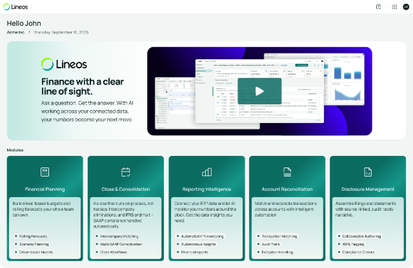This screenshot has width=413, height=268.
Task: Click the Thursday September date text
Action: coord(61,32)
